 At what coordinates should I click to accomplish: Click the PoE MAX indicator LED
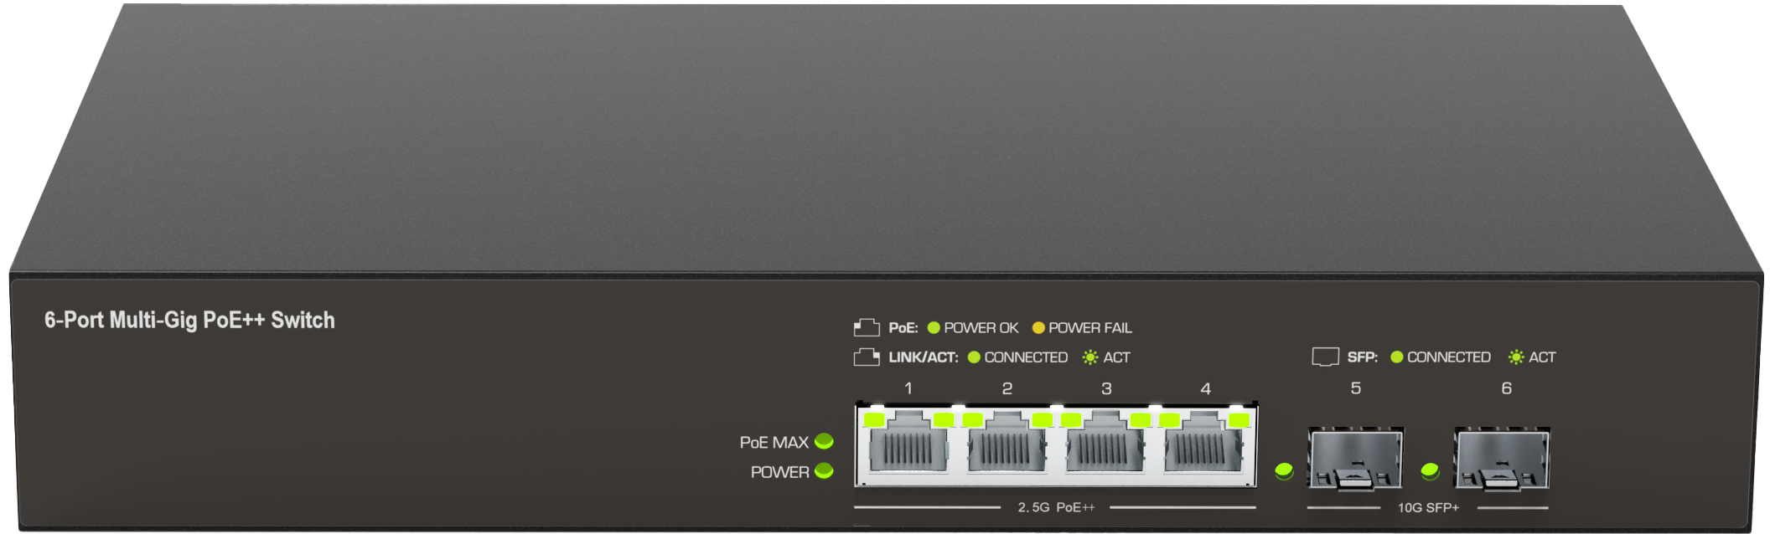click(824, 441)
